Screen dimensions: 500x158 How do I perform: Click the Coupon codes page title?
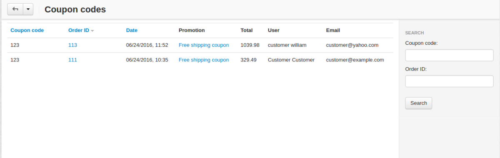[75, 9]
